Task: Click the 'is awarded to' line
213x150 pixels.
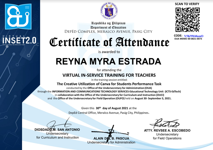Action: click(x=109, y=52)
